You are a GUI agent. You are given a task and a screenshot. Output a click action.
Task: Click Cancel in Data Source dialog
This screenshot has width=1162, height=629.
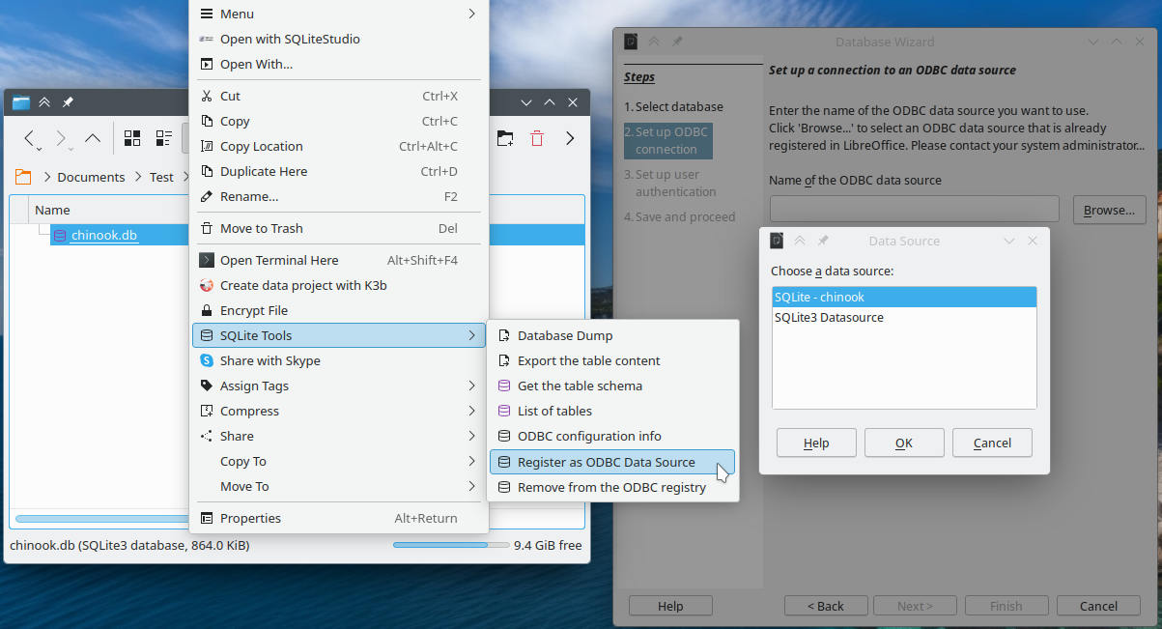(x=992, y=443)
